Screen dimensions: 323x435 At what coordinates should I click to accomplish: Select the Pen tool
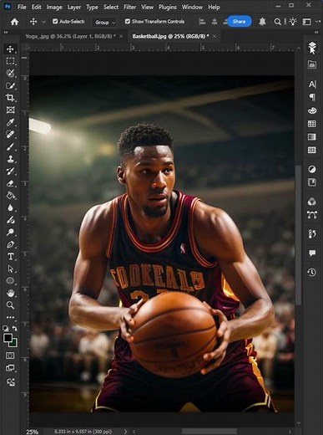pyautogui.click(x=10, y=244)
